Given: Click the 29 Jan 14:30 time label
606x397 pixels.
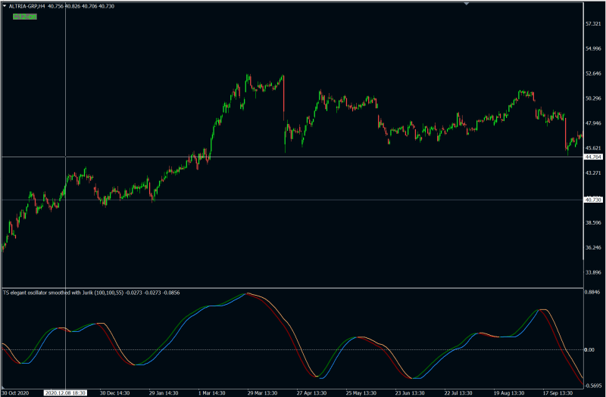Looking at the screenshot, I should (x=164, y=393).
